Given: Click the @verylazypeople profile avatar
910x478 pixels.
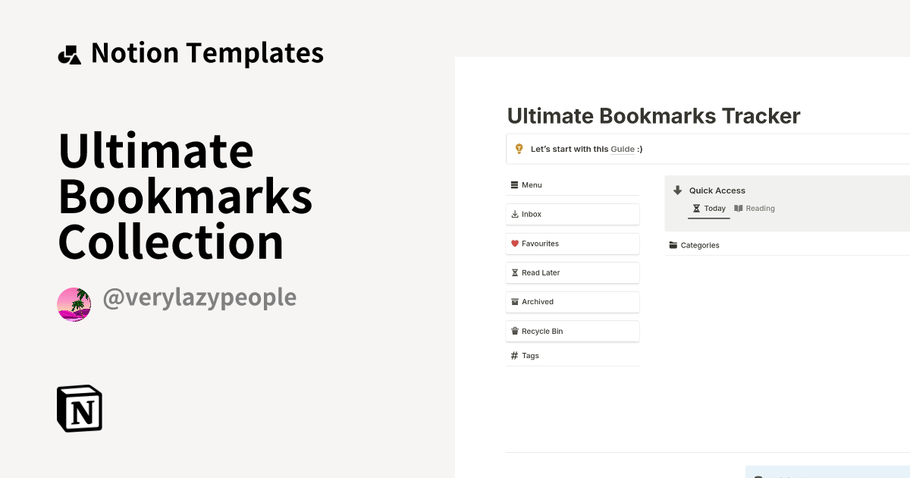Looking at the screenshot, I should point(74,304).
